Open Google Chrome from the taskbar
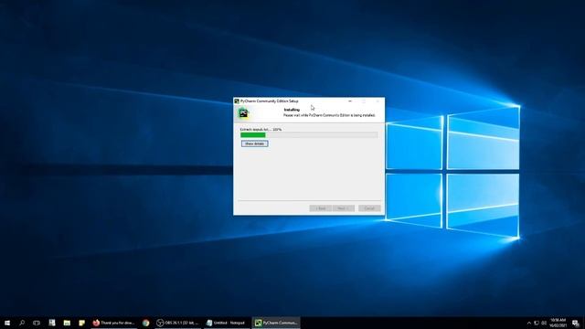Screen dimensions: 585x329 click(x=146, y=323)
